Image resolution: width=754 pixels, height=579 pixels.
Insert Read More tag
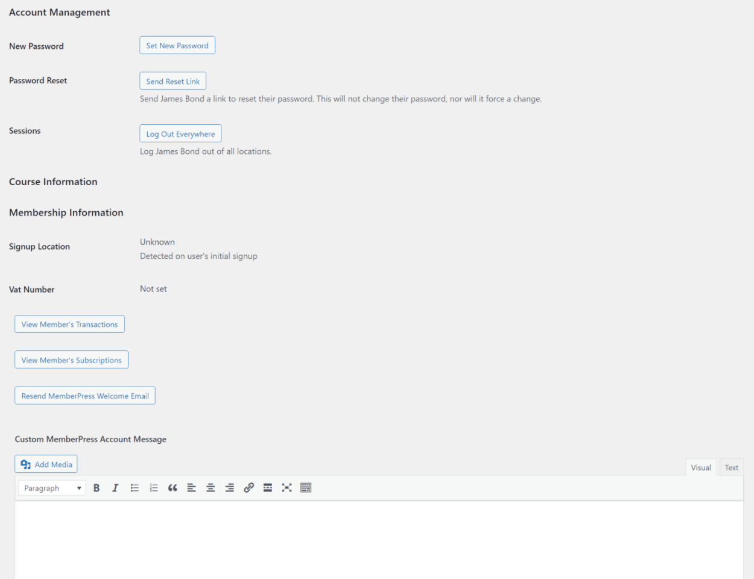[x=268, y=488]
